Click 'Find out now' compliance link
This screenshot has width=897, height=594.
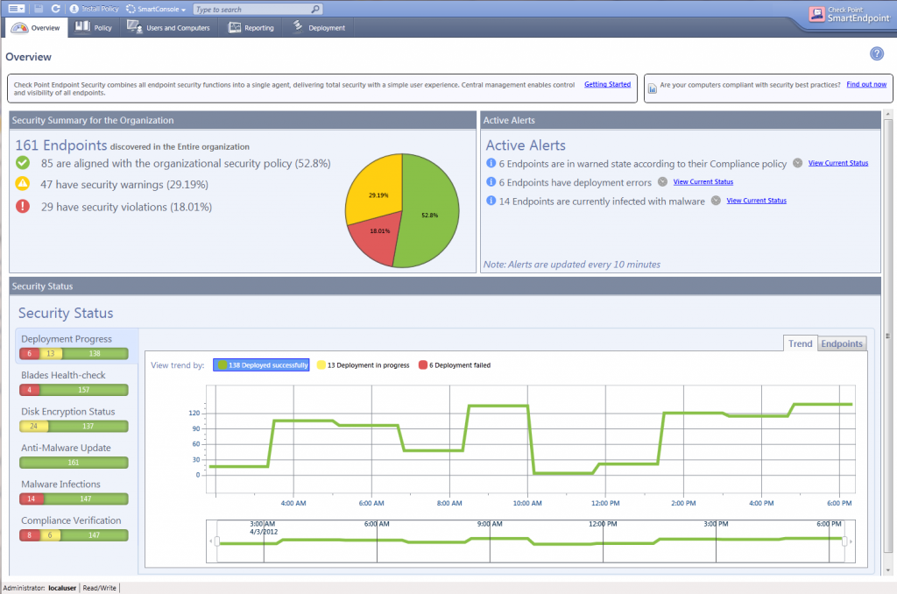865,84
